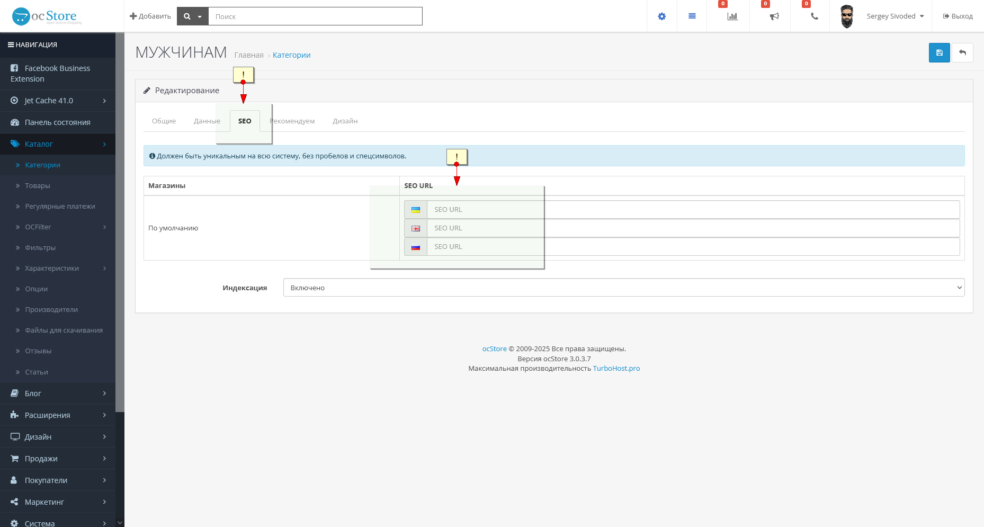Click the Russian flag icon
The image size is (984, 527).
pyautogui.click(x=416, y=247)
